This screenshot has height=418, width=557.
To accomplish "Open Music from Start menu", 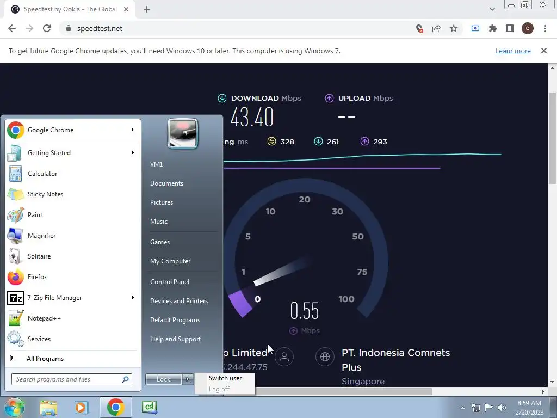I will [x=159, y=222].
